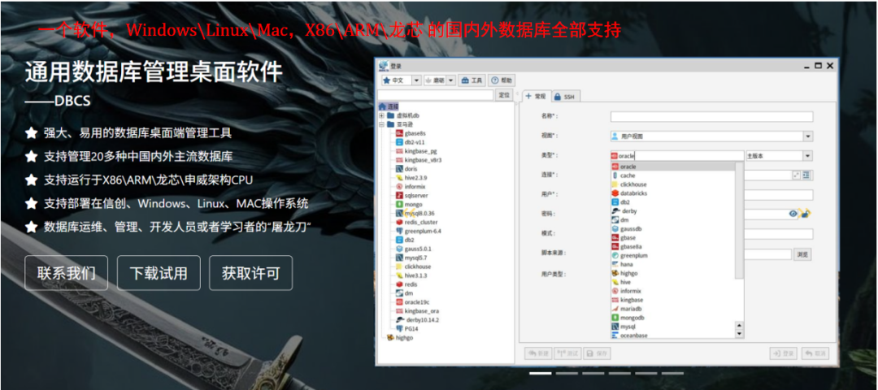Open the 工具 tools menu in toolbar
The image size is (878, 390).
pos(472,80)
